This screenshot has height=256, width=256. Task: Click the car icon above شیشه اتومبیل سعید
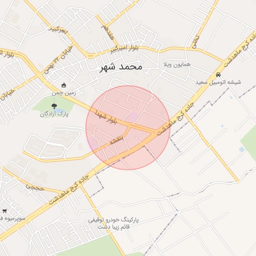tap(218, 74)
